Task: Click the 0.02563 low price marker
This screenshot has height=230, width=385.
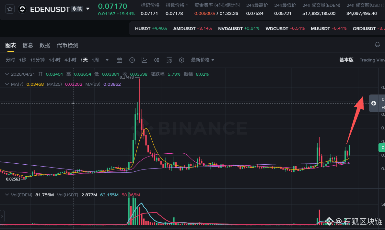Action: (x=13, y=179)
